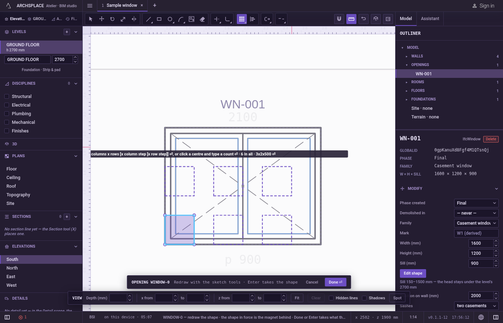The image size is (503, 323).
Task: Select the pointer selection tool
Action: (91, 19)
